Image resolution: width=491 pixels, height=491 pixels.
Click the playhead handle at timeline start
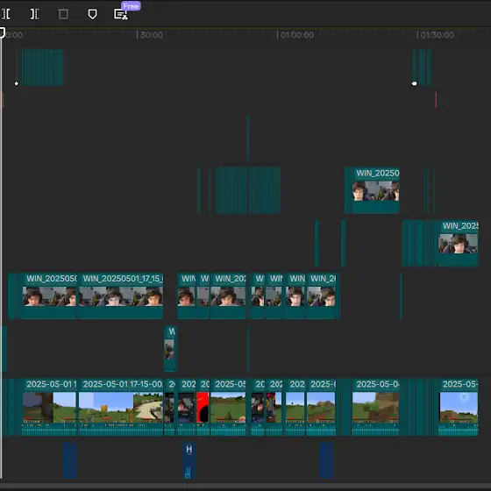pyautogui.click(x=2, y=32)
